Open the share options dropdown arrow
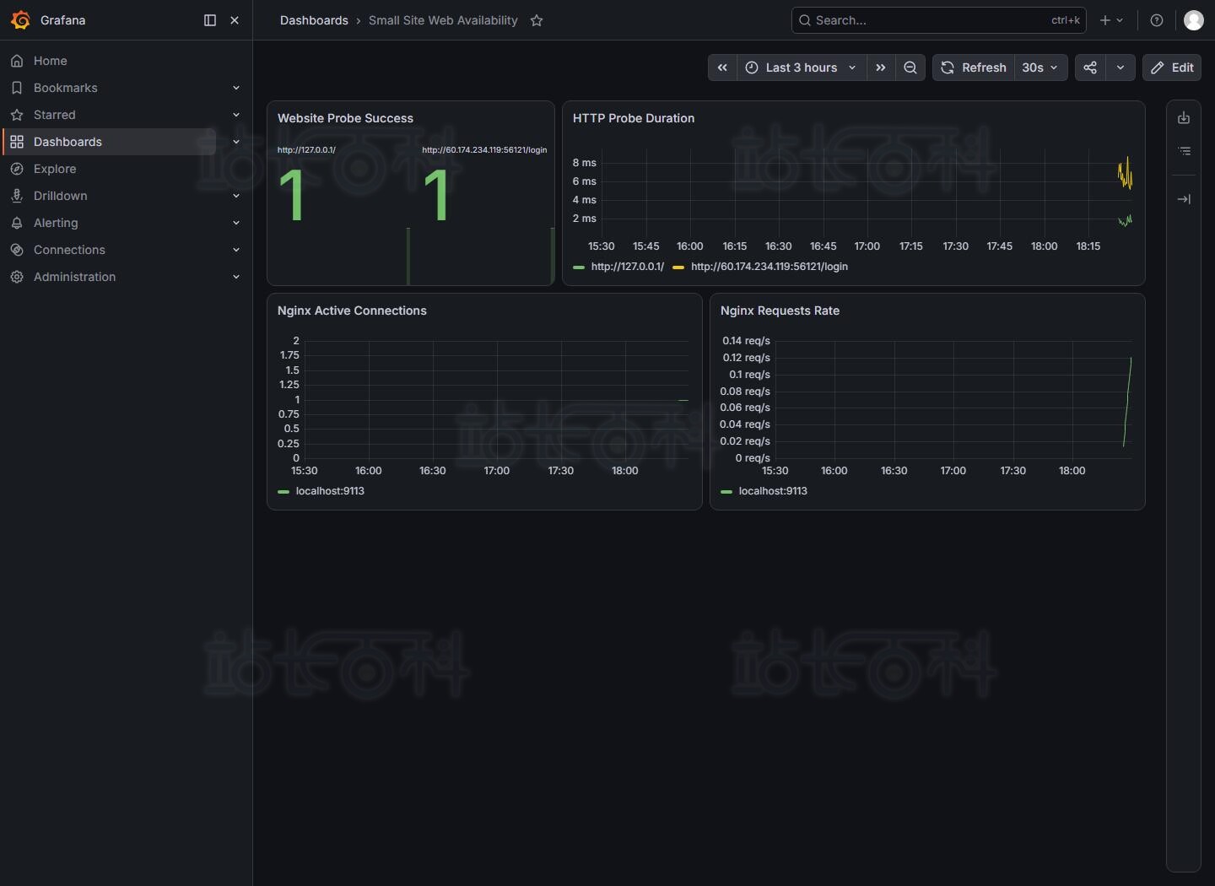1215x886 pixels. 1120,68
